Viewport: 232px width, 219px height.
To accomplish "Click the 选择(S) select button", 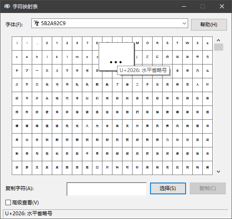I will [x=168, y=188].
